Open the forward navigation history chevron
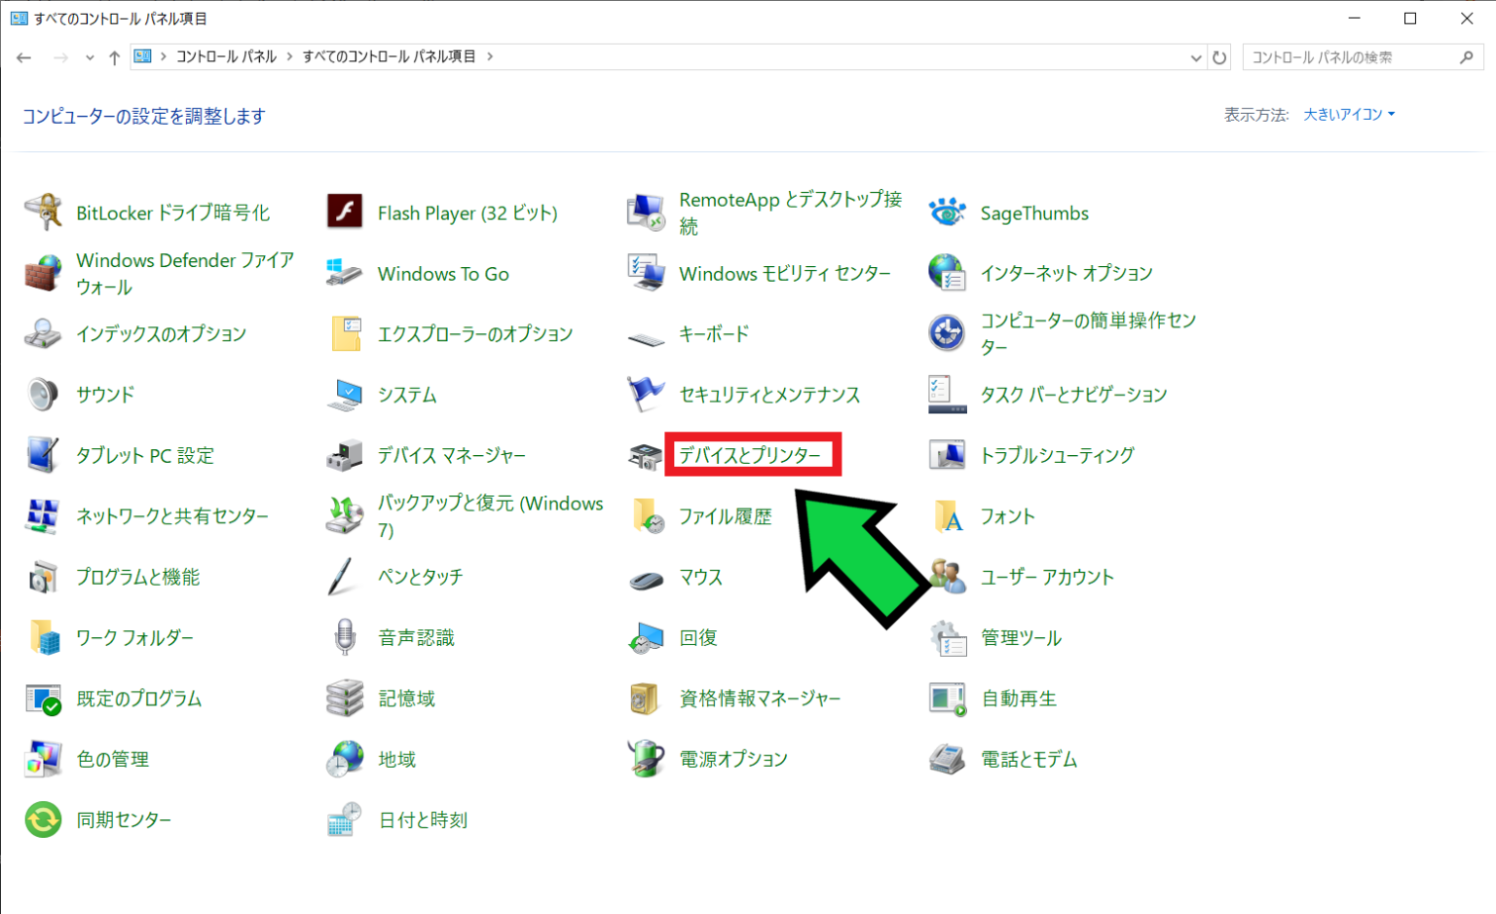The height and width of the screenshot is (914, 1496). tap(89, 57)
